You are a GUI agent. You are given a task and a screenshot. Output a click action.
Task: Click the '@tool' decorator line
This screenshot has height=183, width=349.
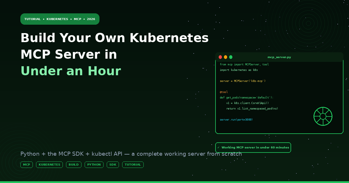pyautogui.click(x=224, y=92)
